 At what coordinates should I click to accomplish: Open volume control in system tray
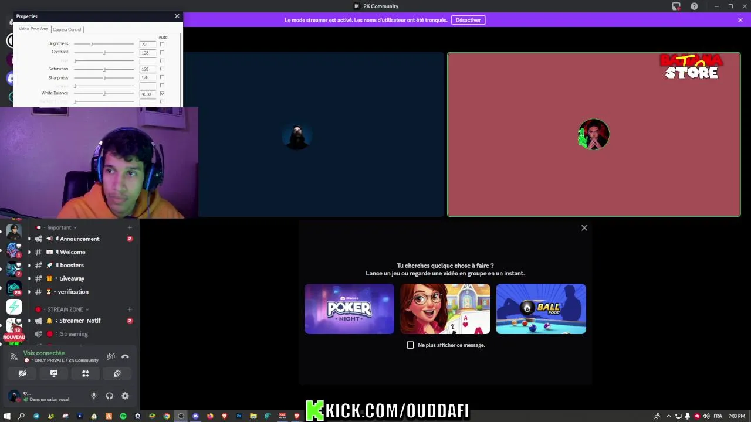tap(706, 416)
